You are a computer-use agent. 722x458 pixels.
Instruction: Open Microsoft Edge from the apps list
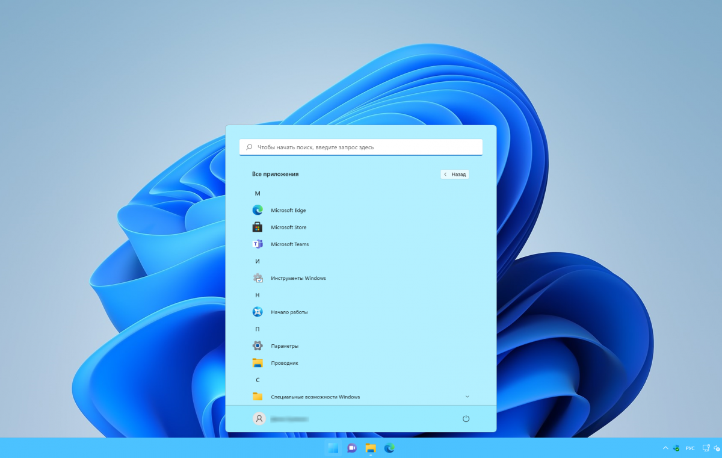288,210
